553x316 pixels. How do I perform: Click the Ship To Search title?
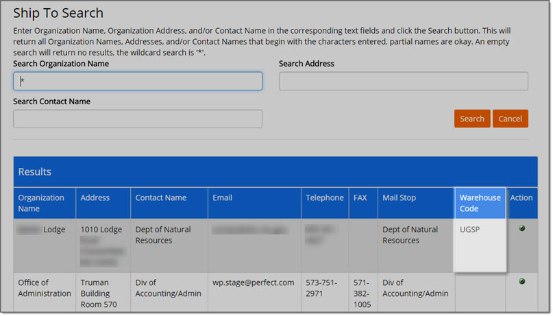tap(58, 13)
